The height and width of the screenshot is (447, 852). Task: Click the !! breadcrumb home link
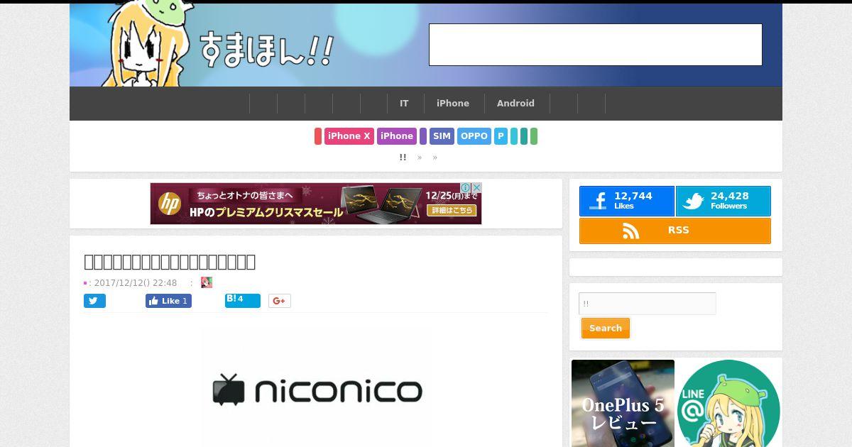tap(403, 158)
